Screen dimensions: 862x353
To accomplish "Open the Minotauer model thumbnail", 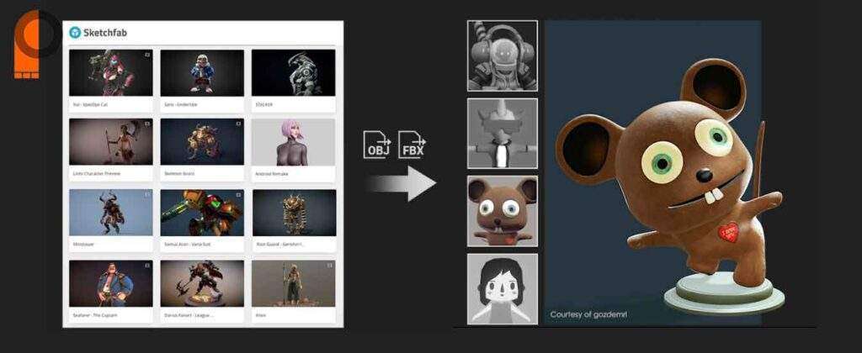I will tap(111, 212).
